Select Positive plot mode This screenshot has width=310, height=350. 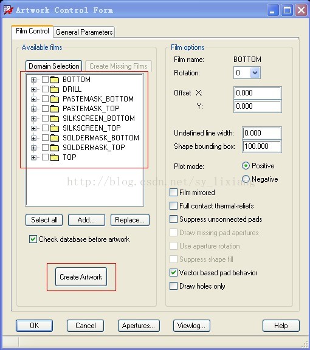[x=246, y=166]
